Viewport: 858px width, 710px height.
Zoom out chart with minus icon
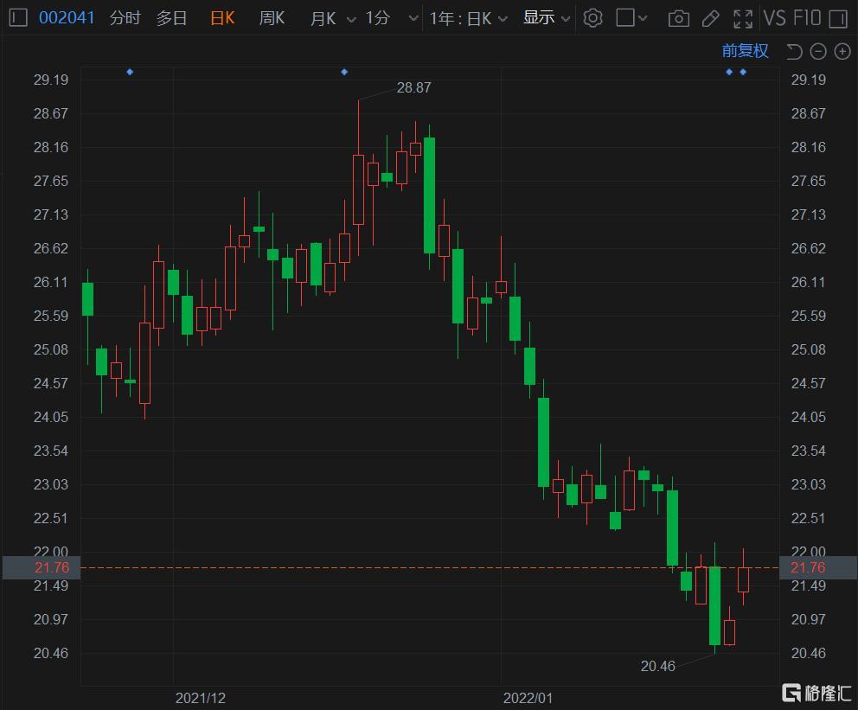pos(818,52)
